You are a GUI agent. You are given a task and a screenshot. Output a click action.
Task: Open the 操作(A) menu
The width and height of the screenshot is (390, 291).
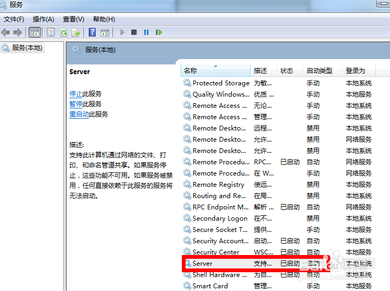[x=43, y=19]
